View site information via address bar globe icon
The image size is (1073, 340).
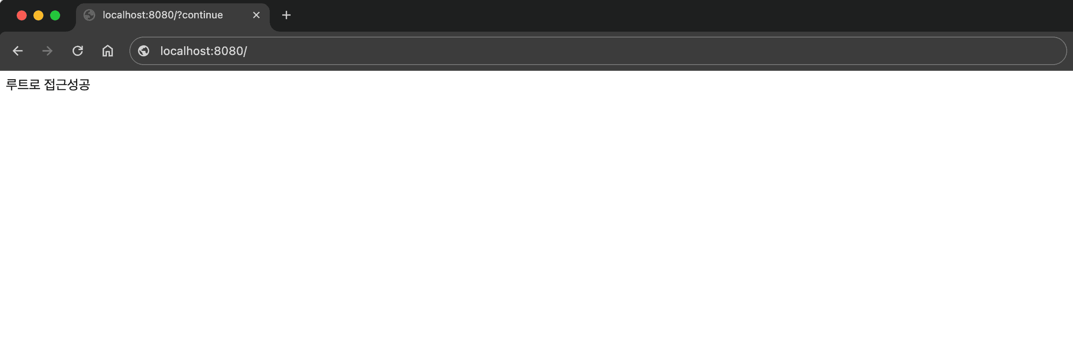tap(144, 51)
